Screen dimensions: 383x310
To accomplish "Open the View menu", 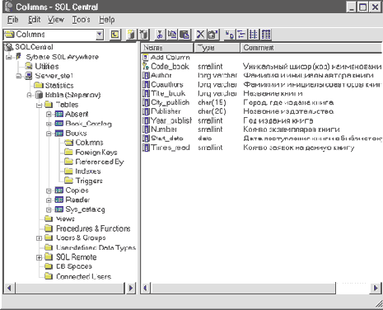I will [x=56, y=20].
